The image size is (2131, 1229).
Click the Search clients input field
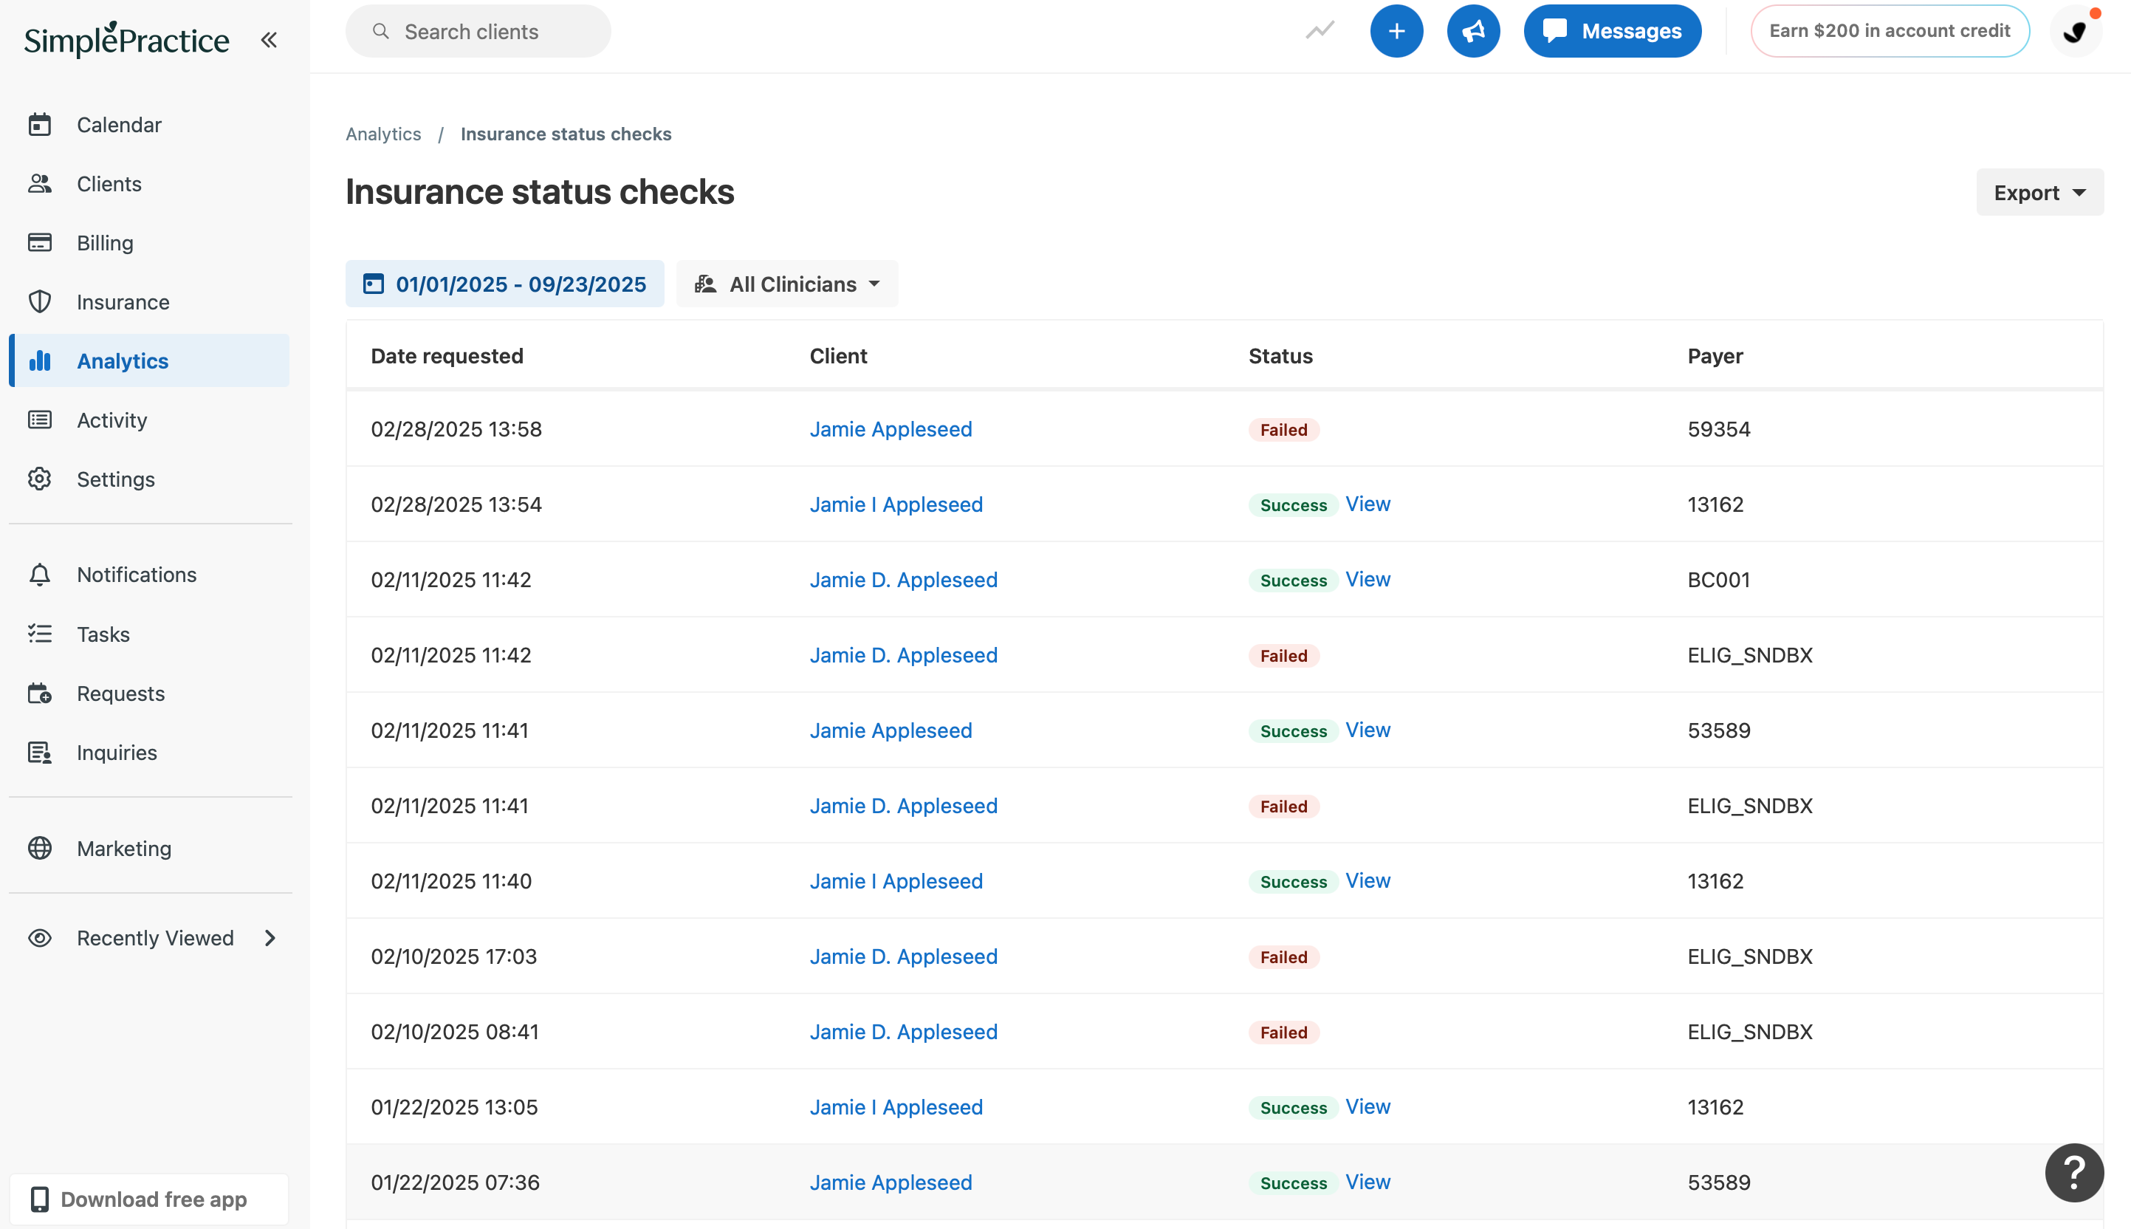(x=478, y=30)
